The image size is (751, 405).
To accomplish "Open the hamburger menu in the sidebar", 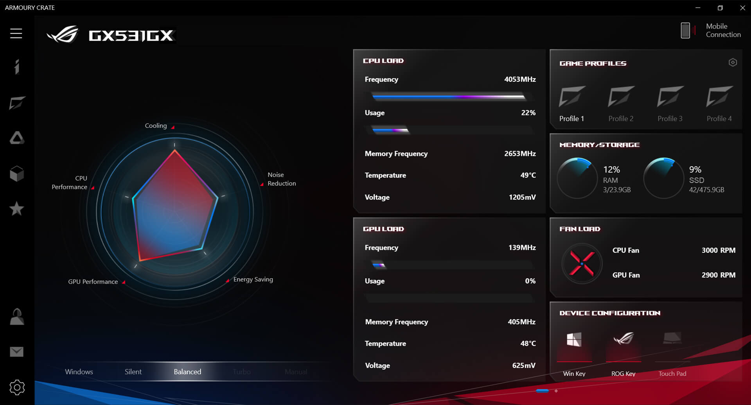I will coord(16,34).
